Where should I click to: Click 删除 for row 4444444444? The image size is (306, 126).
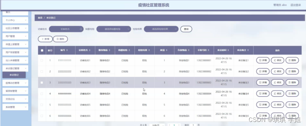292,94
